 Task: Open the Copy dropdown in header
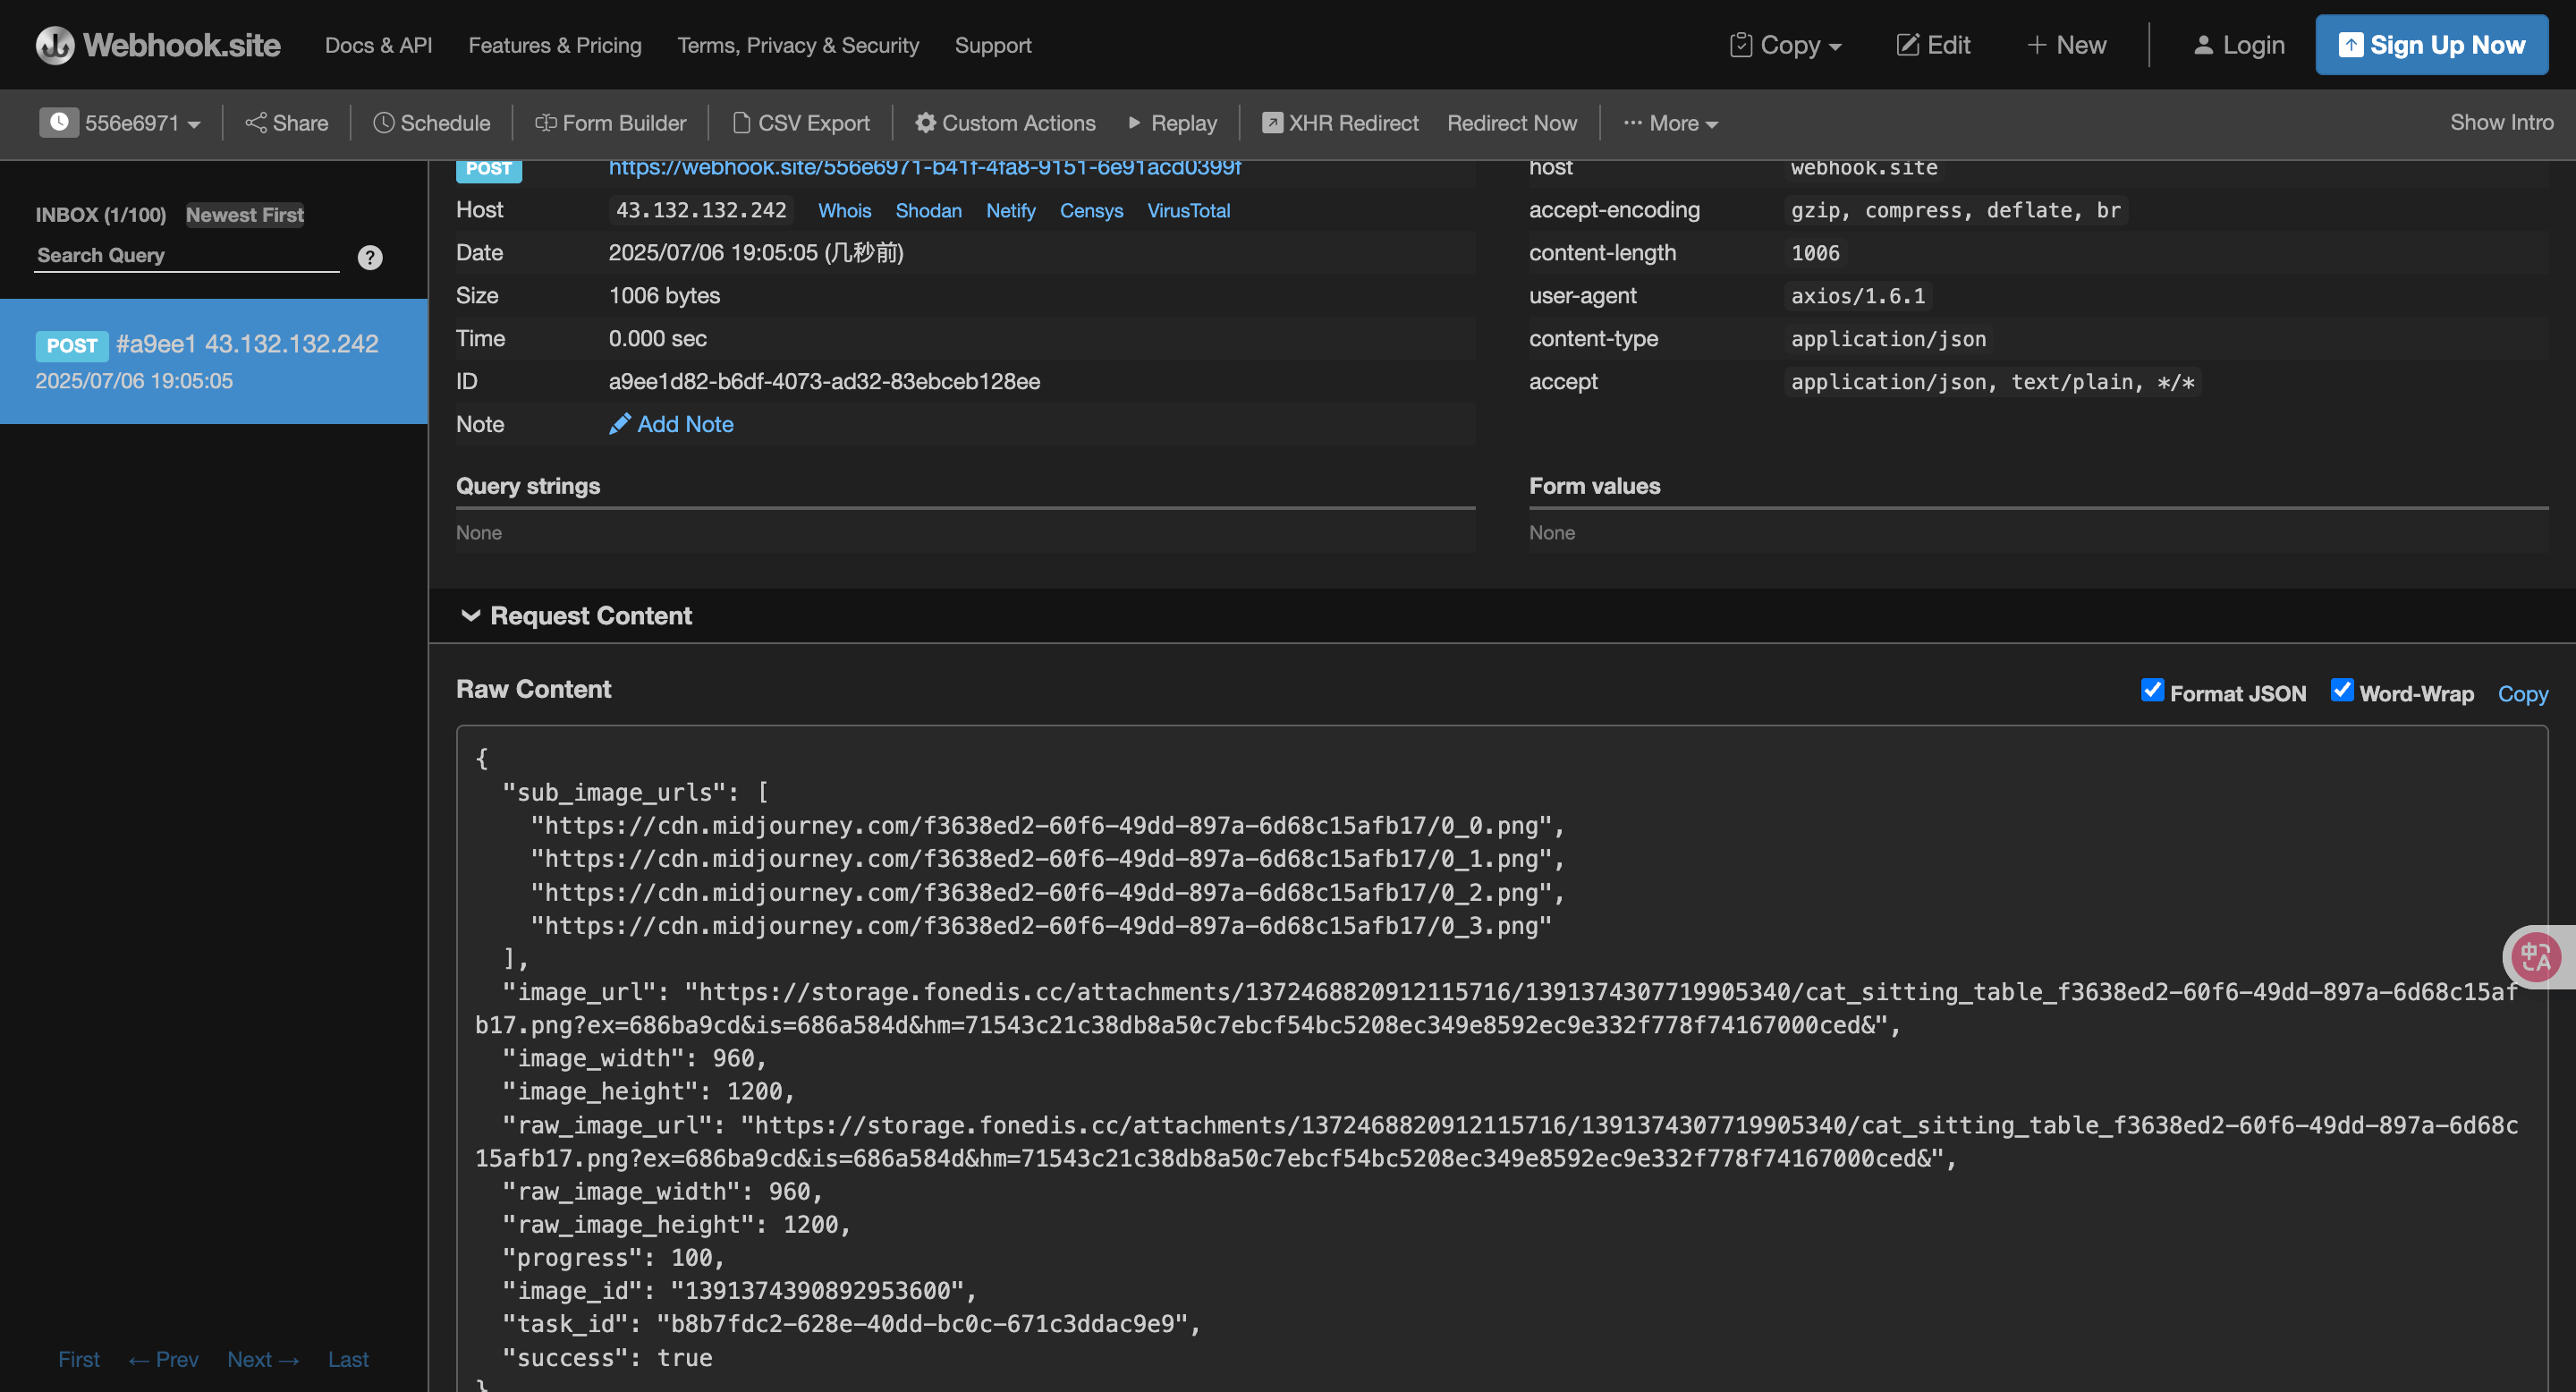pyautogui.click(x=1786, y=45)
